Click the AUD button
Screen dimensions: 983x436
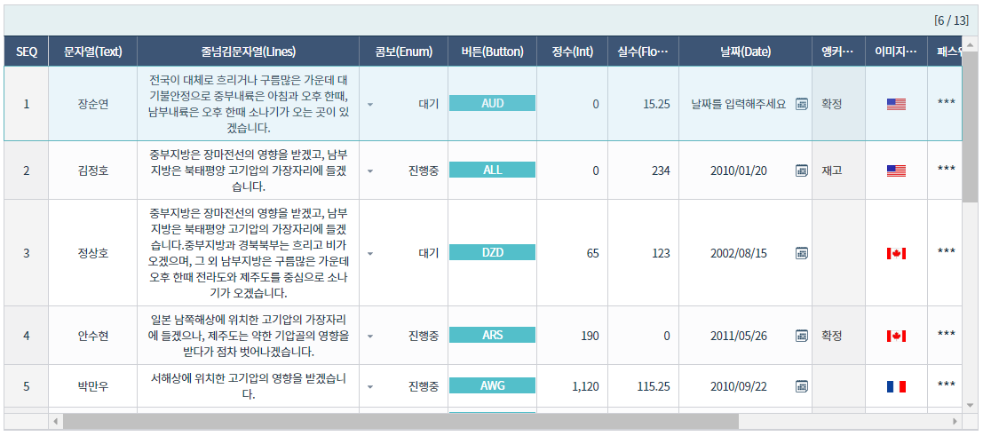click(x=492, y=104)
